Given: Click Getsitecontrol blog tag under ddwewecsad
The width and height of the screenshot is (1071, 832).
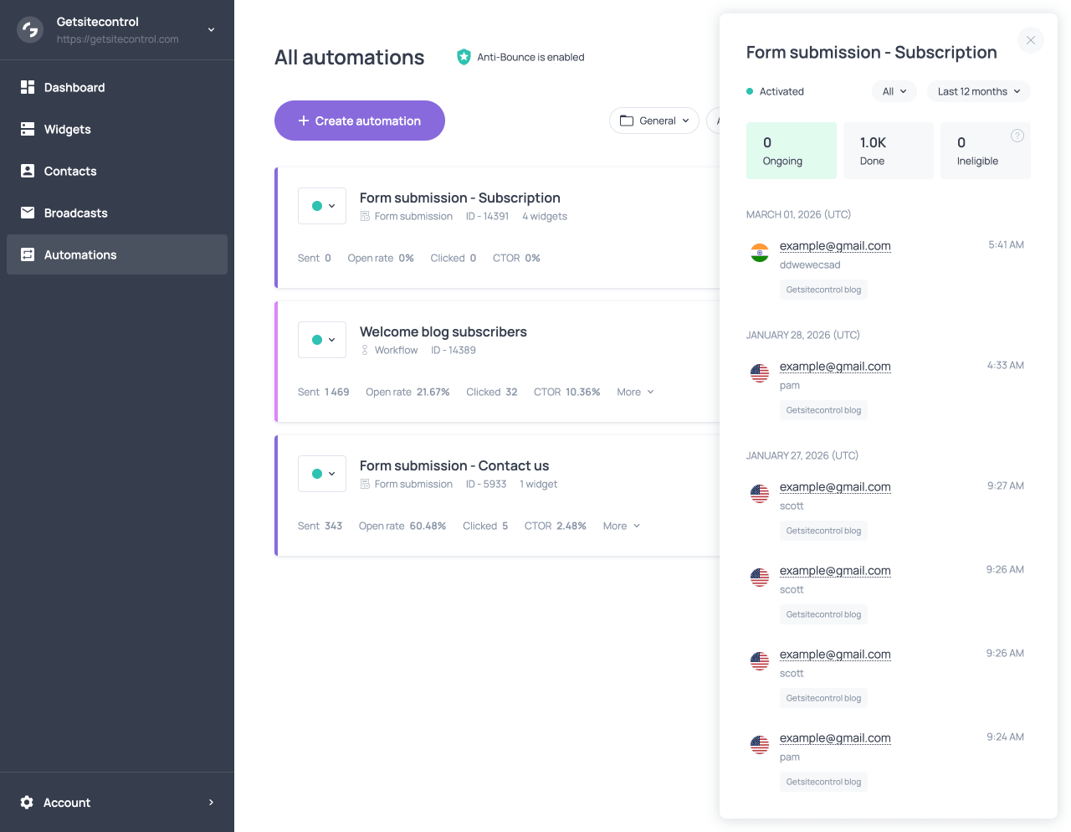Looking at the screenshot, I should click(823, 290).
